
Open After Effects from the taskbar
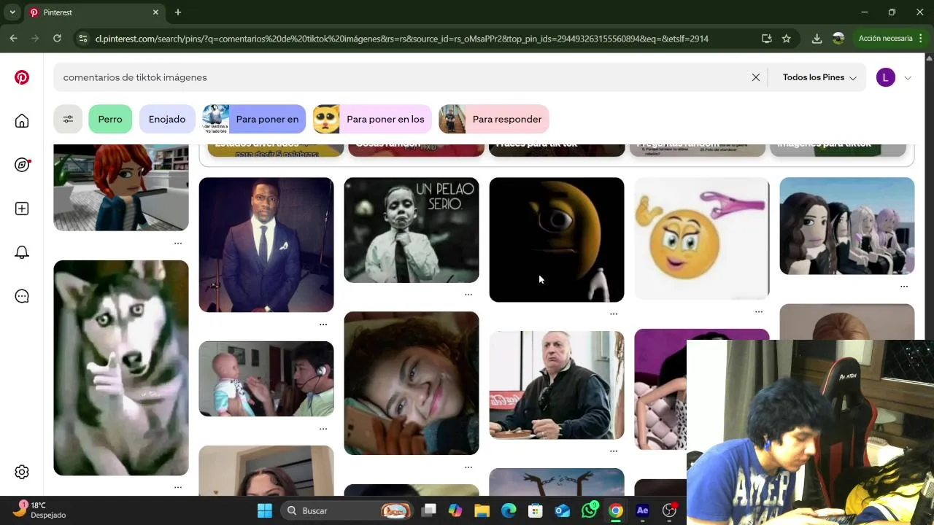coord(642,510)
